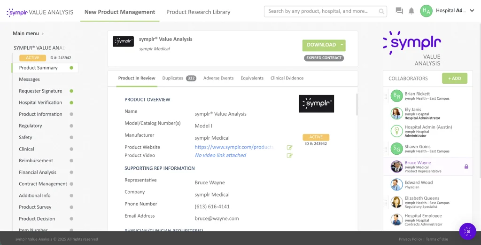481x245 pixels.
Task: Open the Duplicates tab
Action: (173, 78)
